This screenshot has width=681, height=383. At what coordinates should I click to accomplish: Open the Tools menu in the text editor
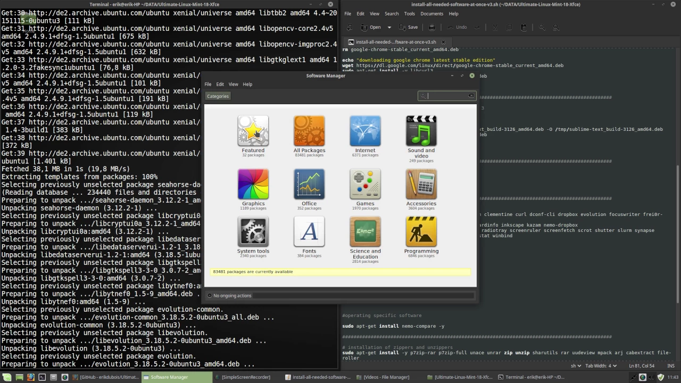409,13
